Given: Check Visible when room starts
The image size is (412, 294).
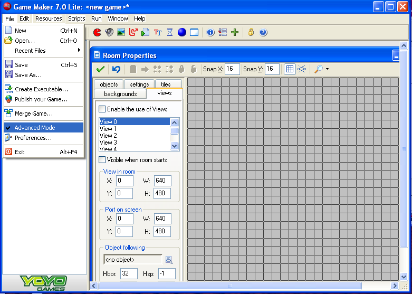Looking at the screenshot, I should pyautogui.click(x=102, y=159).
